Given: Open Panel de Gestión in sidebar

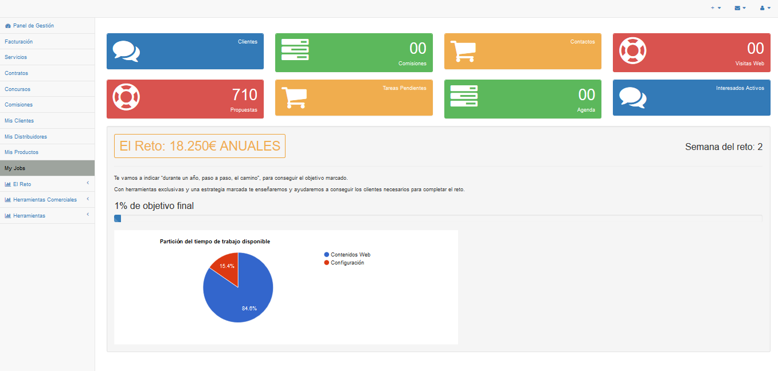Looking at the screenshot, I should point(33,26).
